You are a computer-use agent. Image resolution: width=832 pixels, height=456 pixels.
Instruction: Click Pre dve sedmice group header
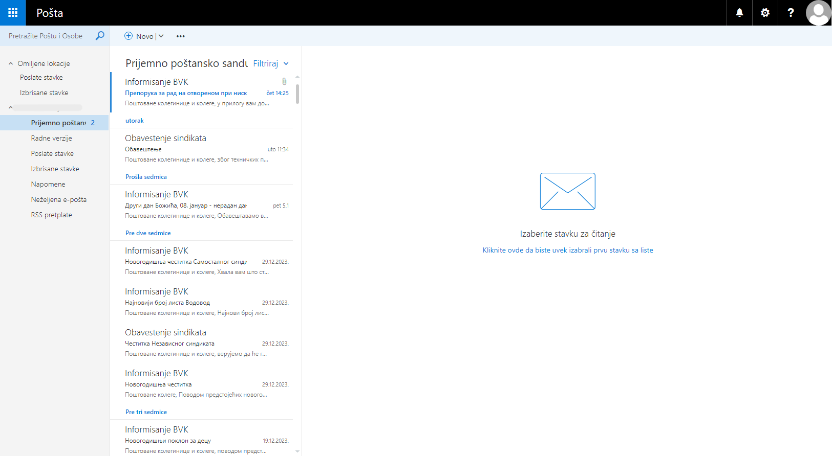pos(148,233)
